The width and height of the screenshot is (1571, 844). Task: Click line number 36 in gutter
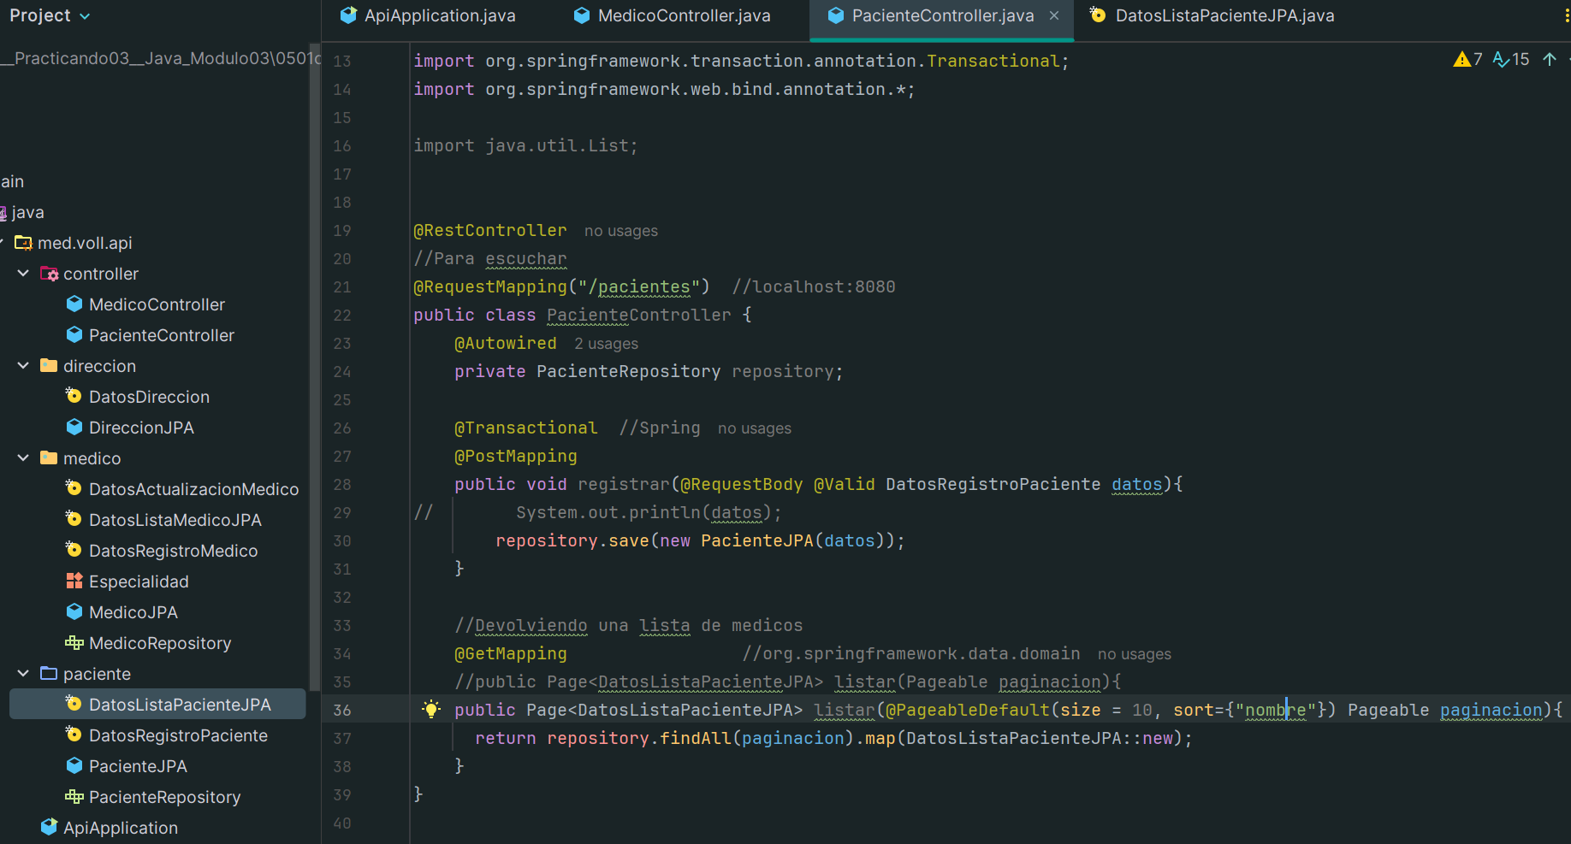[x=342, y=710]
